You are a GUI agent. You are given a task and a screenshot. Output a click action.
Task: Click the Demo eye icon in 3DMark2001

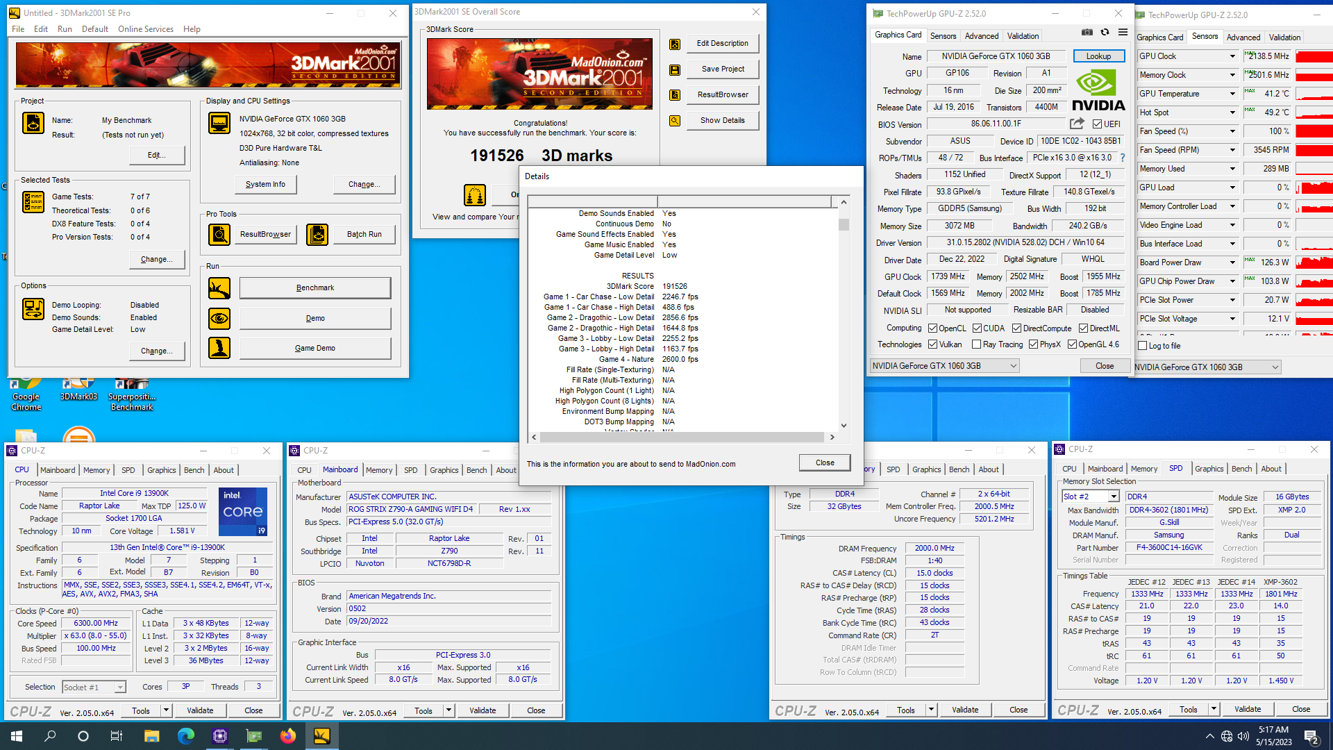pos(219,319)
